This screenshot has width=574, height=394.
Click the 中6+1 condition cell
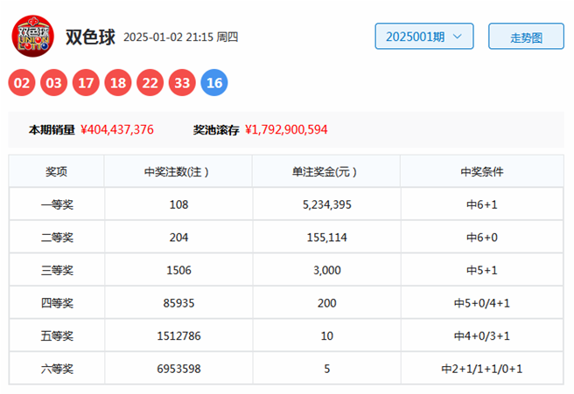[x=482, y=204]
